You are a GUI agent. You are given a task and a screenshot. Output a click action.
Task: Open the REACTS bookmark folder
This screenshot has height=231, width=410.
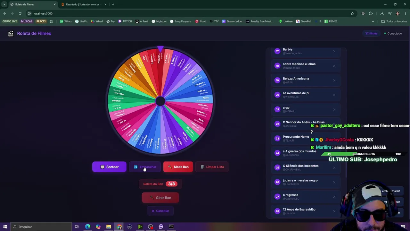click(41, 21)
